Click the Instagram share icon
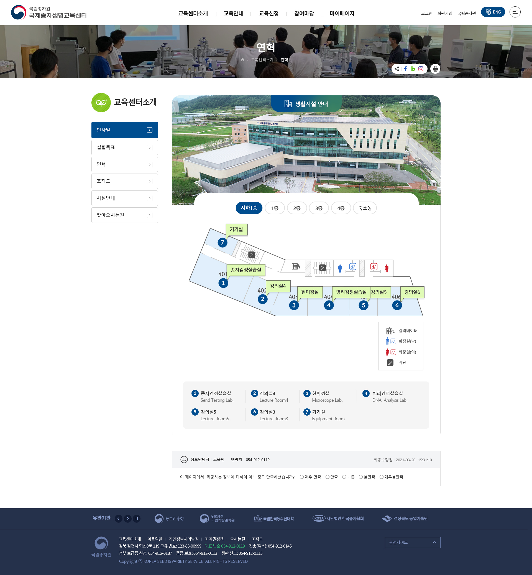The image size is (532, 575). (x=421, y=69)
